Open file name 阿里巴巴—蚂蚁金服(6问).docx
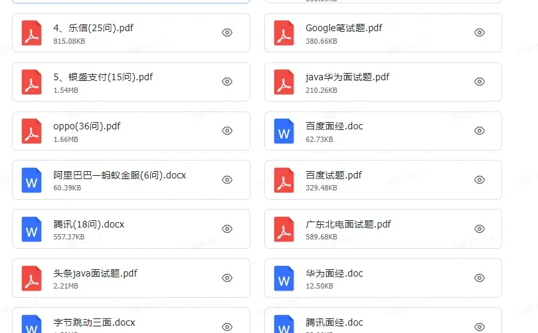The width and height of the screenshot is (538, 333). [x=120, y=175]
